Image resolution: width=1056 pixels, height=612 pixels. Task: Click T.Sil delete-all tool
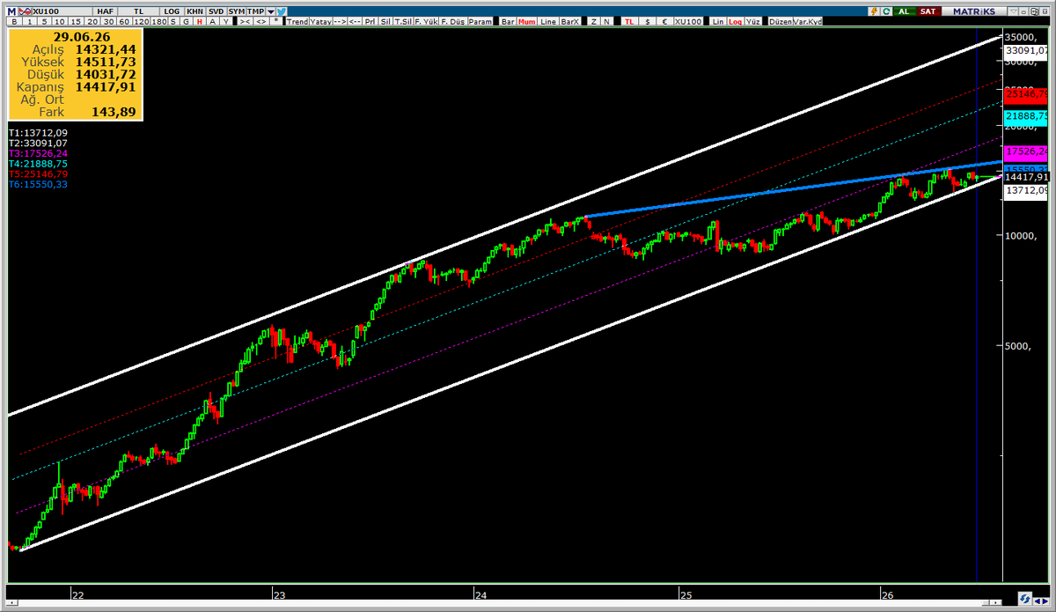[403, 21]
